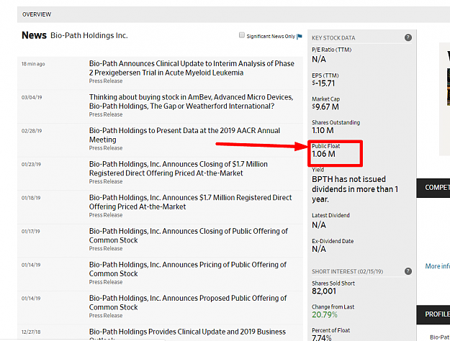
Task: Open the Short Interest help icon
Action: point(408,271)
